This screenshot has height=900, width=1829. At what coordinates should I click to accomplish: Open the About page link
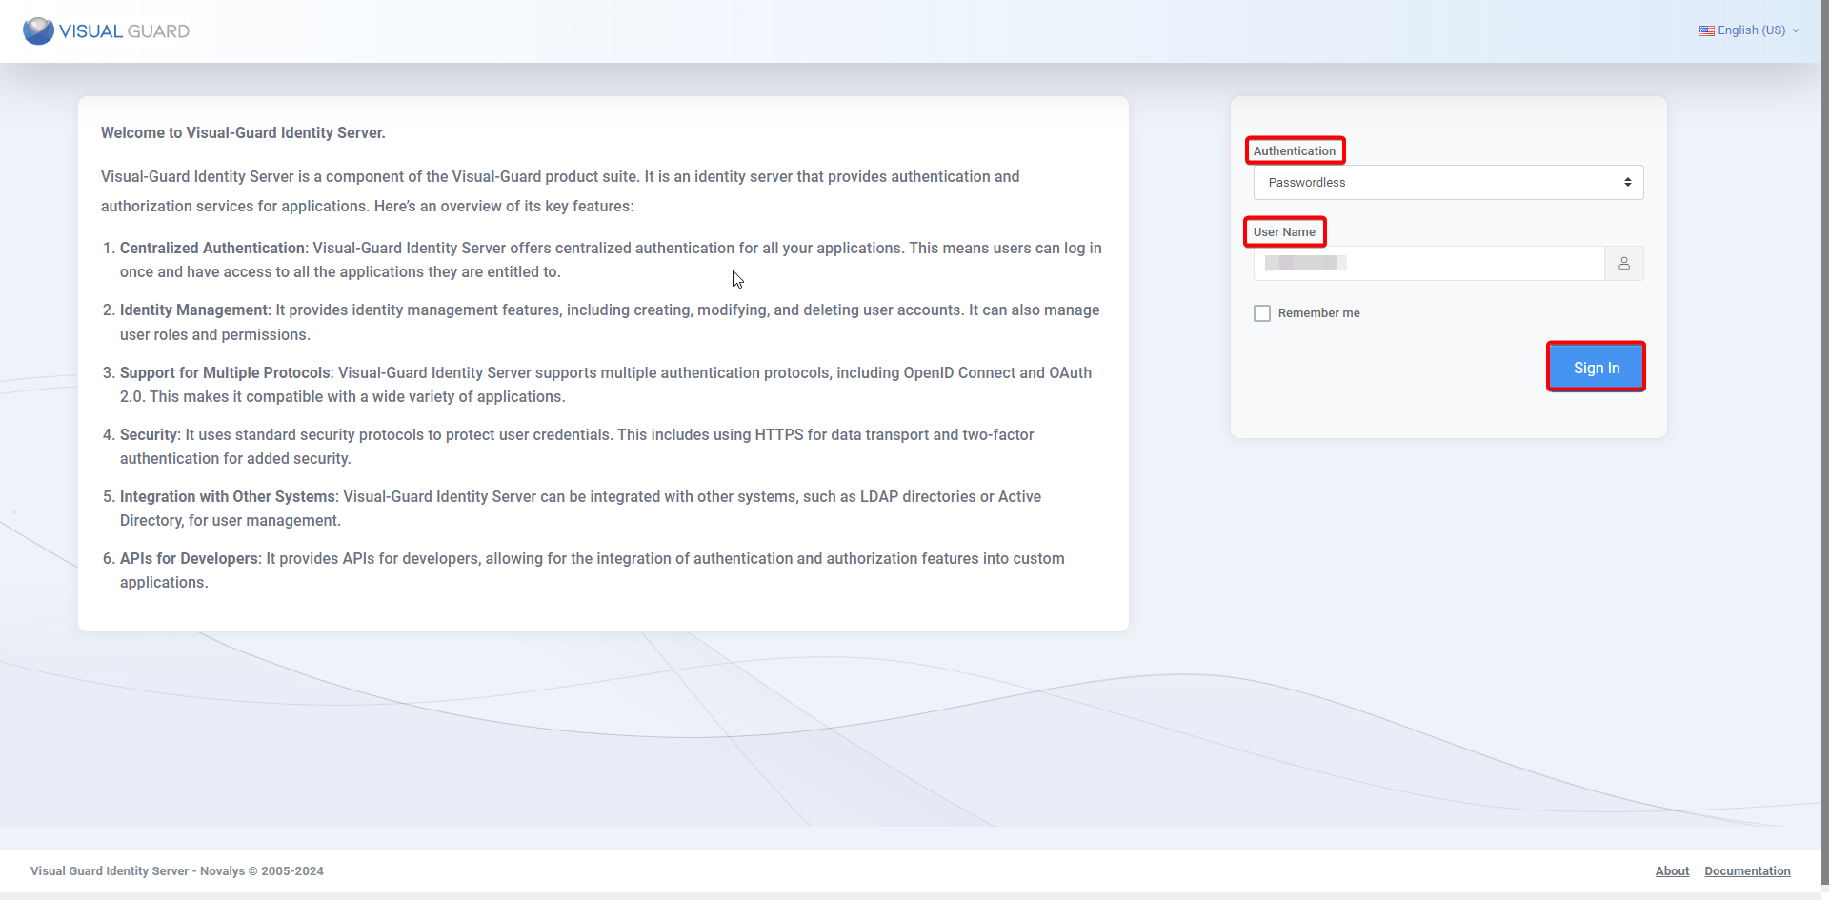pos(1672,870)
